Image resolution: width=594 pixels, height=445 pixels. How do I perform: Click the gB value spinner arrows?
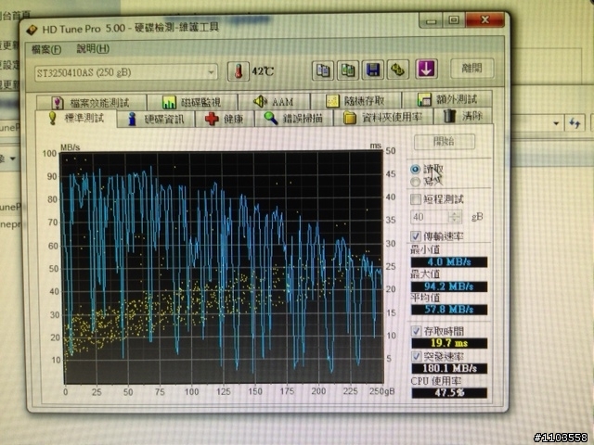pos(455,217)
